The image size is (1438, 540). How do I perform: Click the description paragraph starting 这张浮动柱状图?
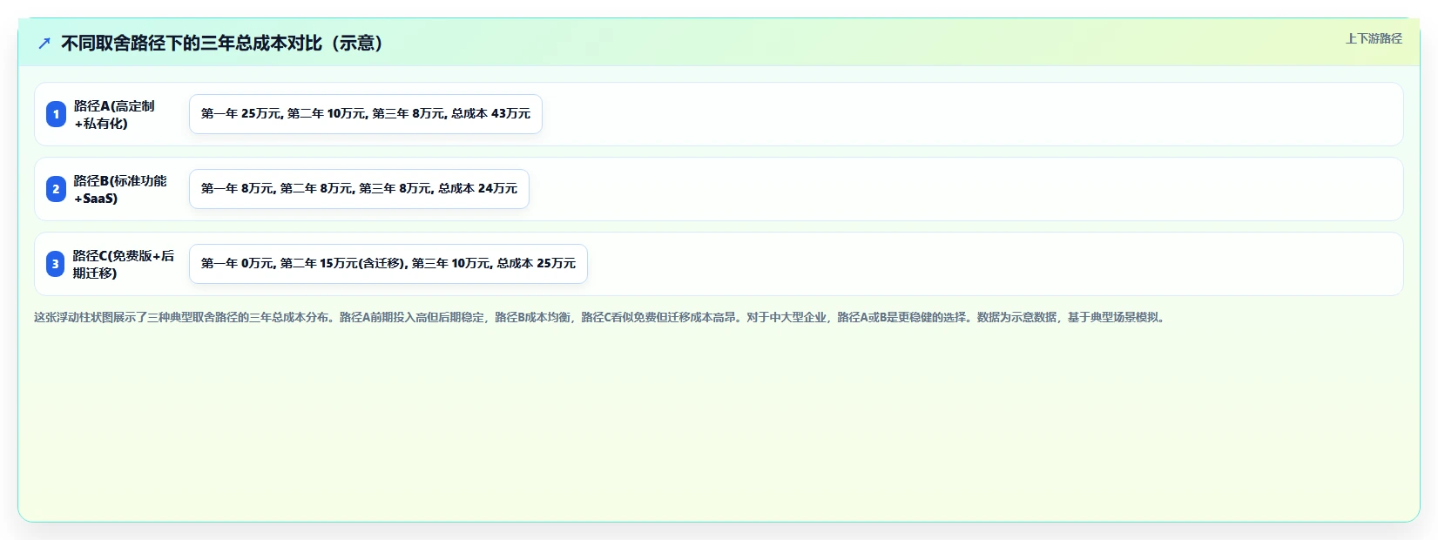point(601,317)
